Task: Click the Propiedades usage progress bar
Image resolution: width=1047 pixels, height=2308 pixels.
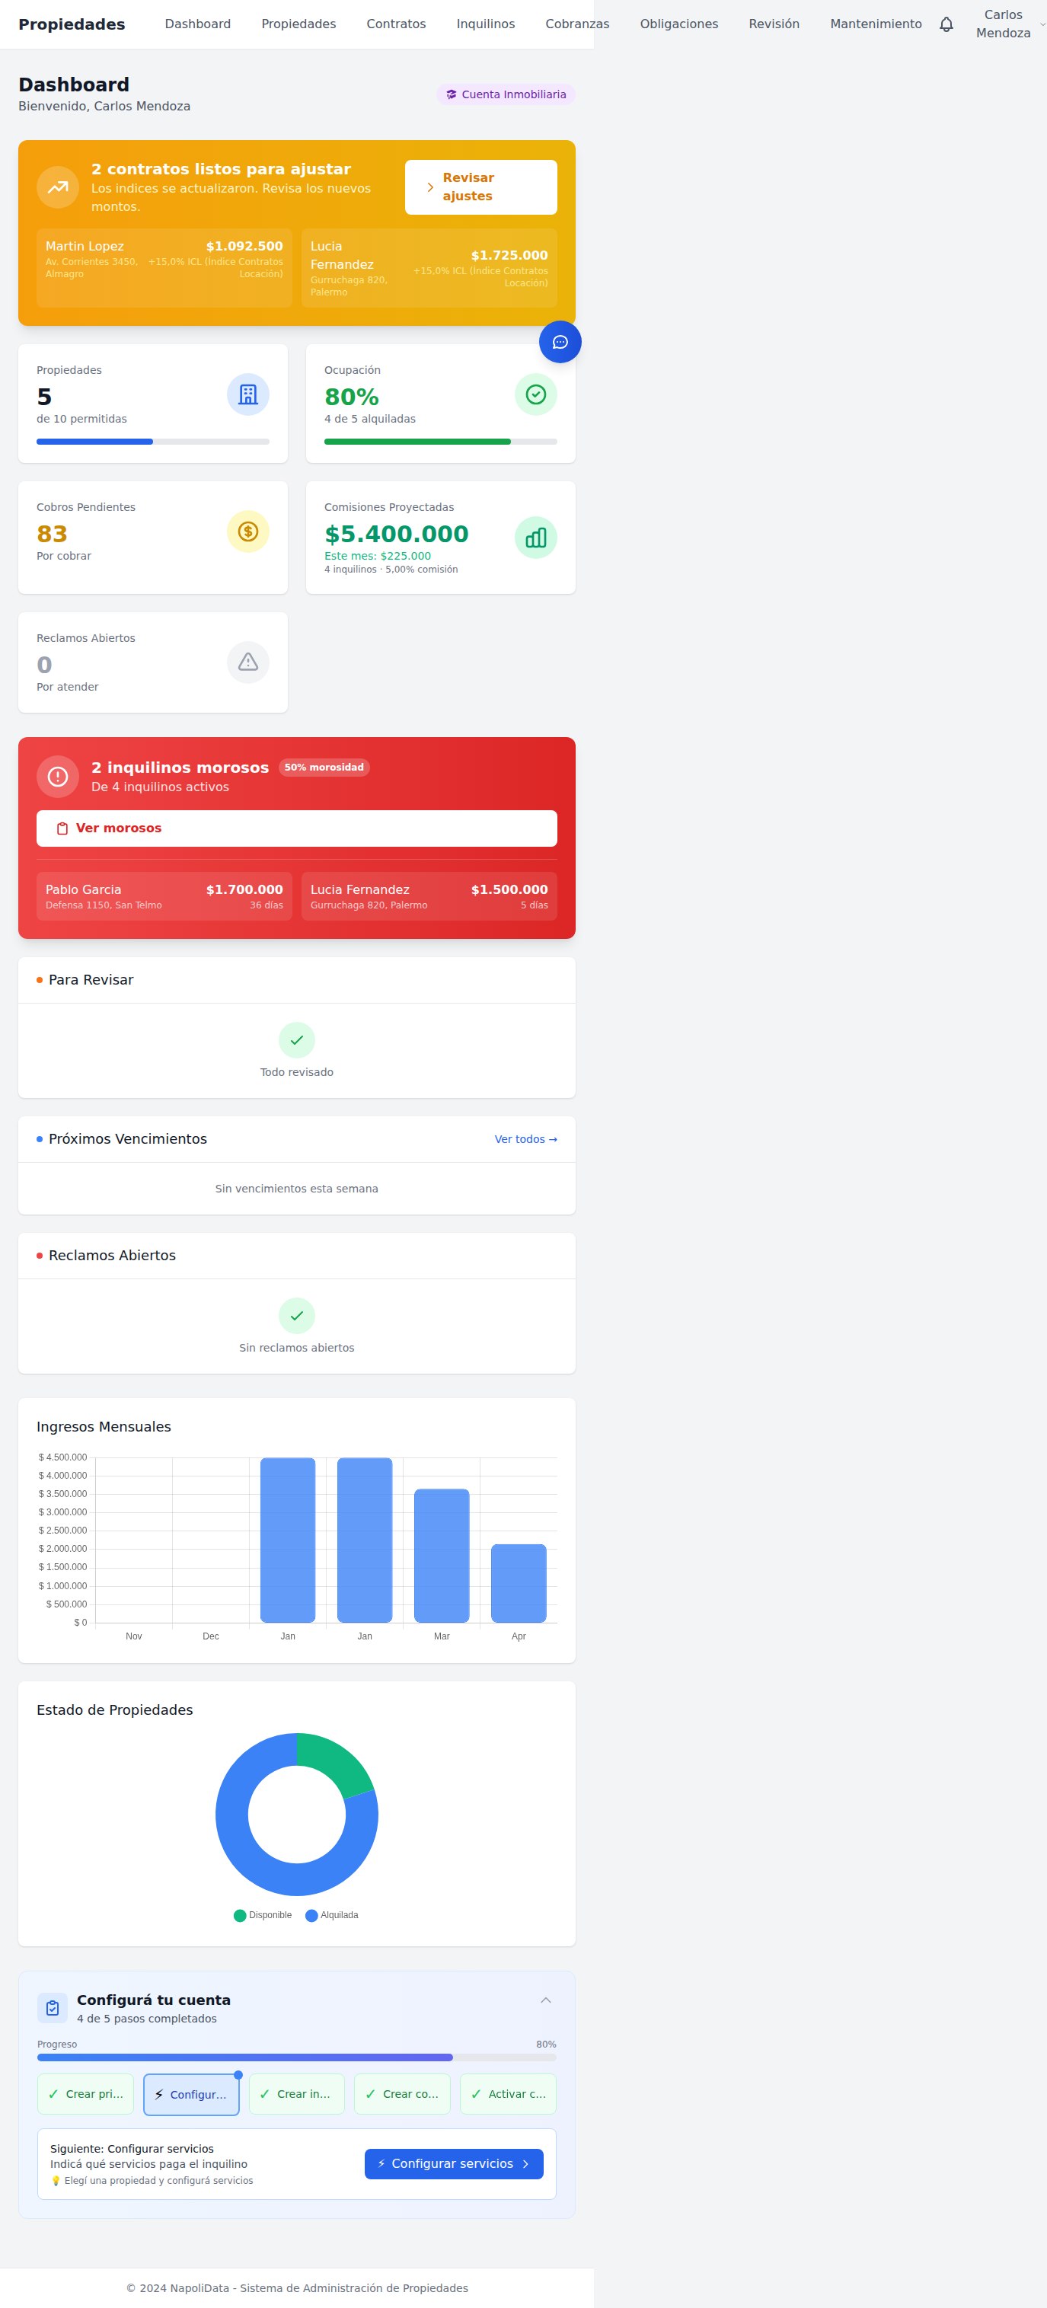Action: [x=152, y=442]
